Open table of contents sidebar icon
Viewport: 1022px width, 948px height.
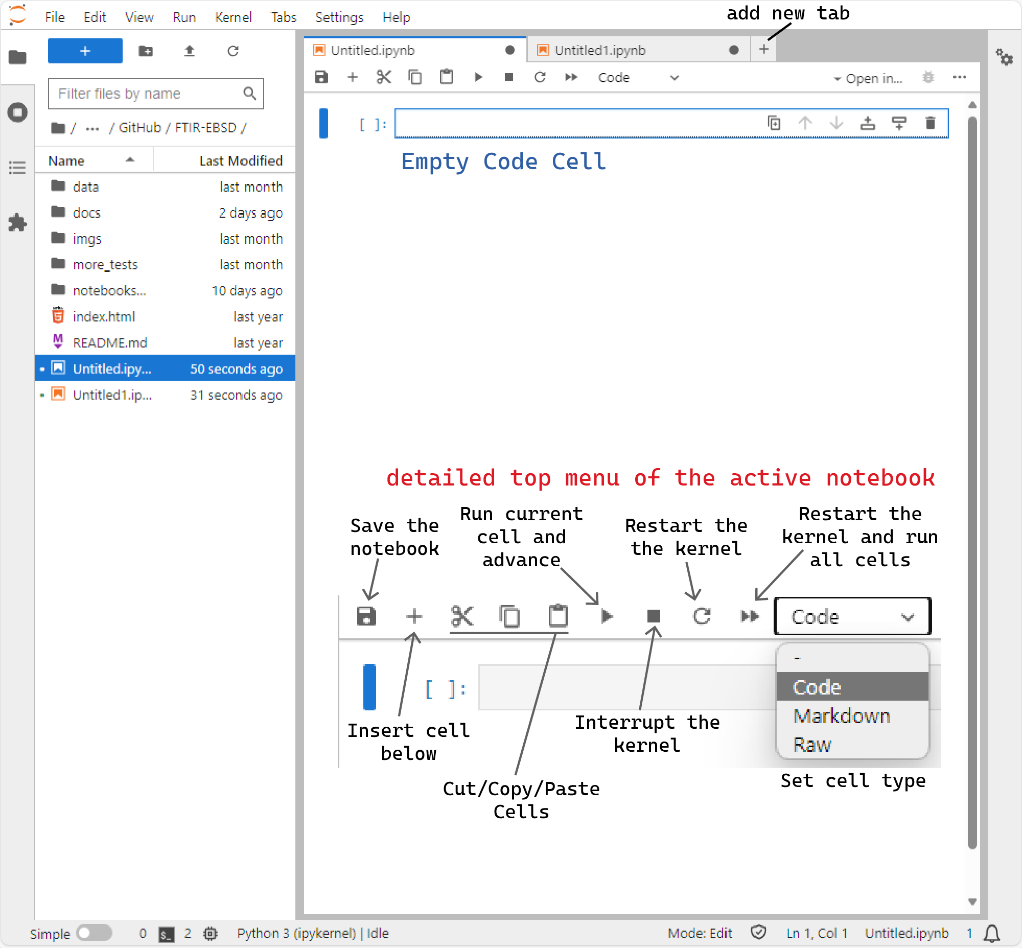pyautogui.click(x=17, y=167)
